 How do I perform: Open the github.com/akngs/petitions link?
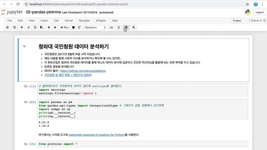[x=83, y=71]
